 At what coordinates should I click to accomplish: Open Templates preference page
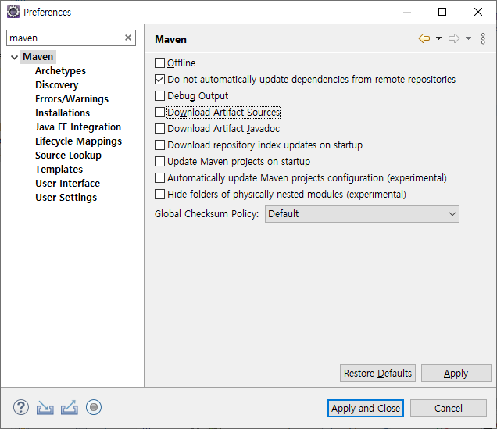pyautogui.click(x=59, y=170)
